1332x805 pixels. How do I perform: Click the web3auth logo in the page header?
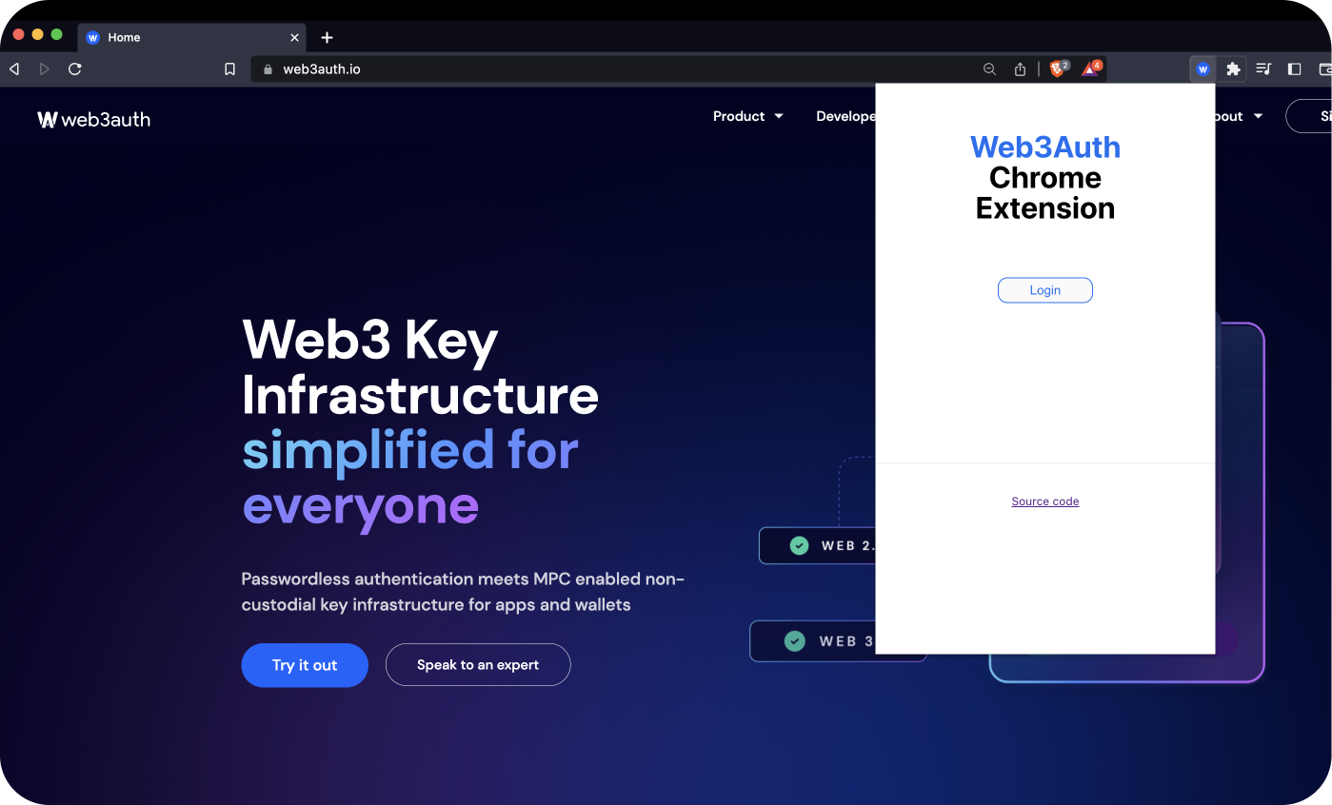pyautogui.click(x=93, y=119)
